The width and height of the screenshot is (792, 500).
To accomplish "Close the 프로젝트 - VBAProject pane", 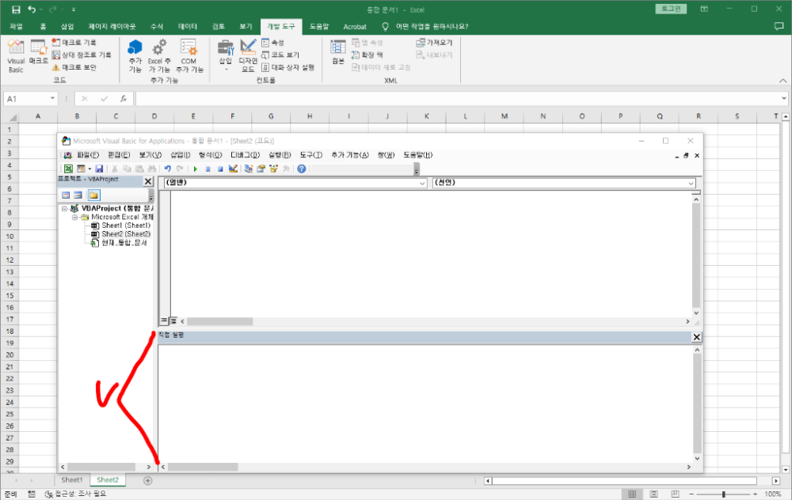I will coord(148,181).
